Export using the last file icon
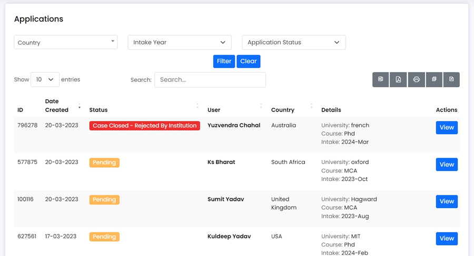This screenshot has width=474, height=256. (451, 80)
